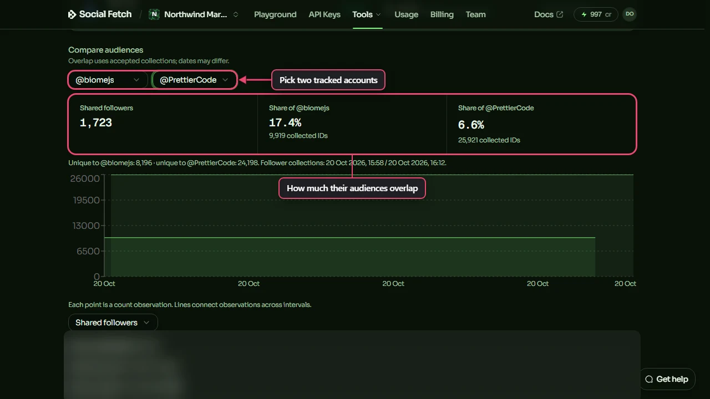
Task: Click the Social Fetch logo
Action: [100, 14]
